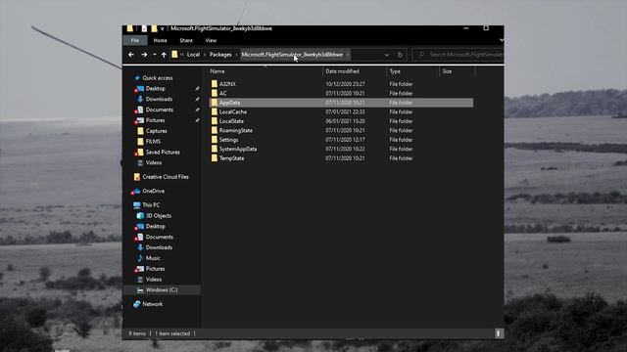Switch to the Home ribbon tab
This screenshot has width=627, height=352.
coord(160,40)
